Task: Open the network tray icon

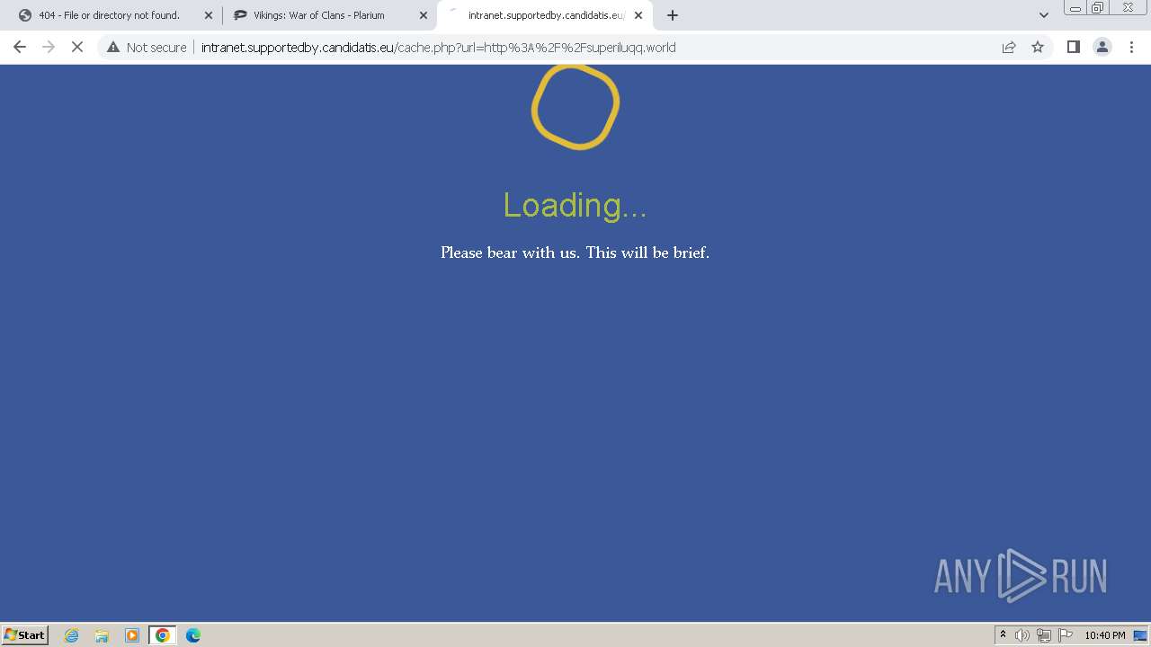Action: coord(1044,635)
